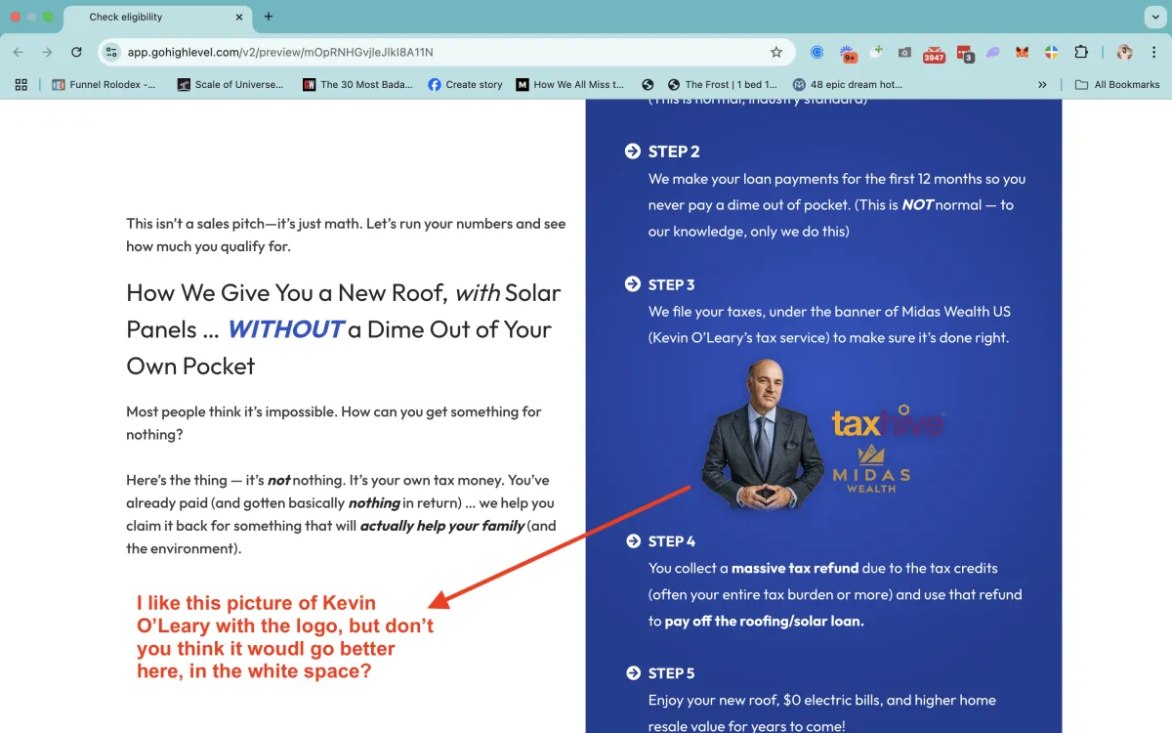Open the All Bookmarks folder
This screenshot has height=733, width=1172.
coord(1117,84)
